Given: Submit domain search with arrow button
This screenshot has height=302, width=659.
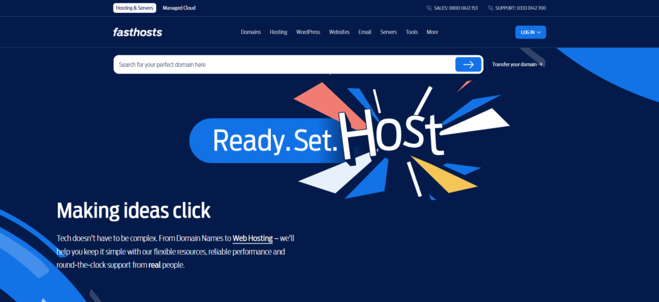Looking at the screenshot, I should point(469,64).
